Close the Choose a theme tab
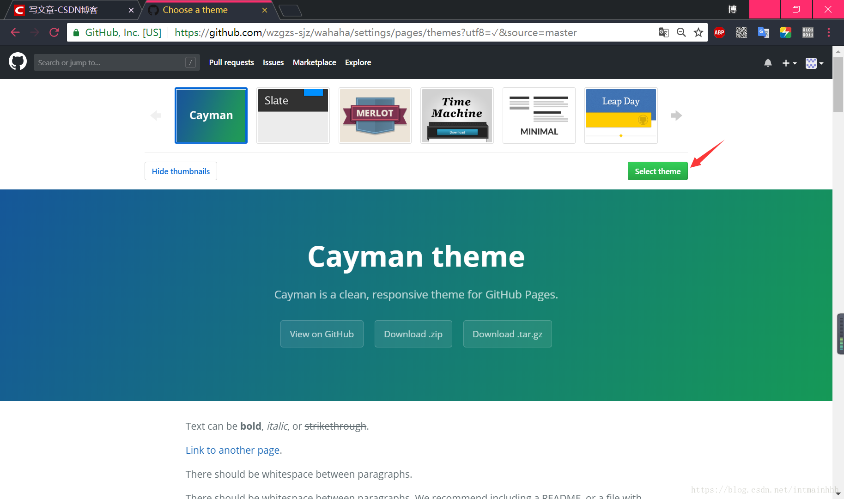This screenshot has height=499, width=844. (x=265, y=10)
